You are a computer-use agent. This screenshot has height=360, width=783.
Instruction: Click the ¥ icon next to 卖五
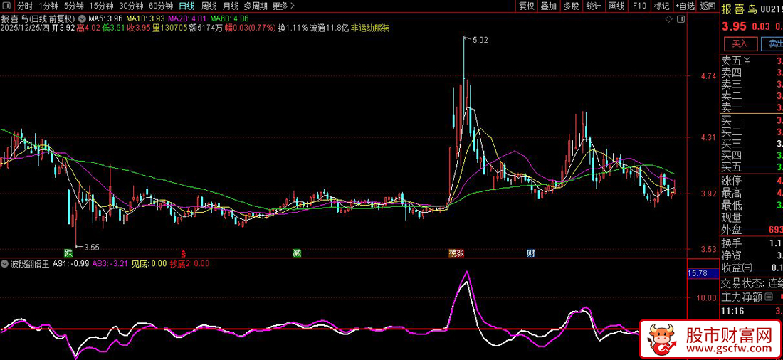(747, 61)
